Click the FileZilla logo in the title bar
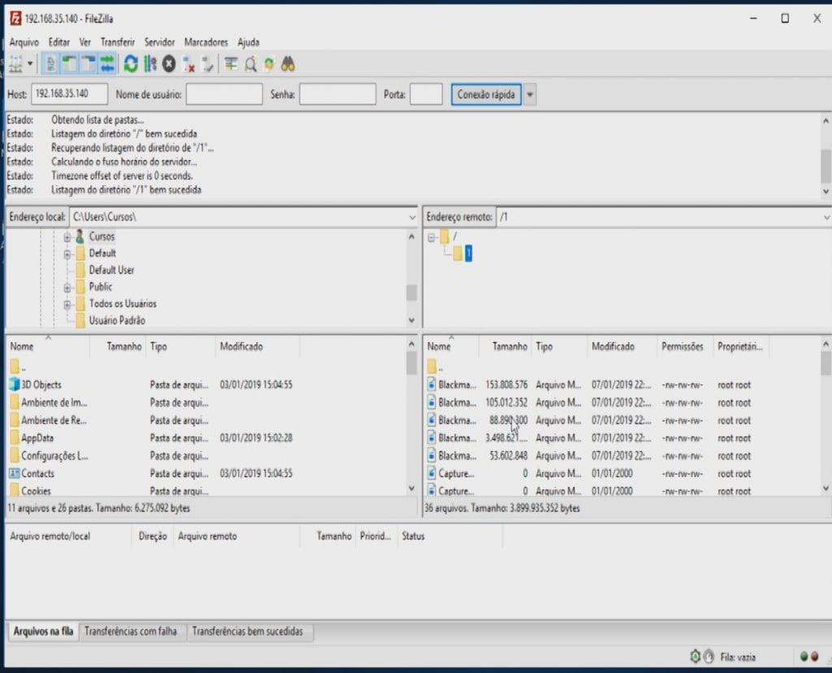832x673 pixels. tap(16, 19)
